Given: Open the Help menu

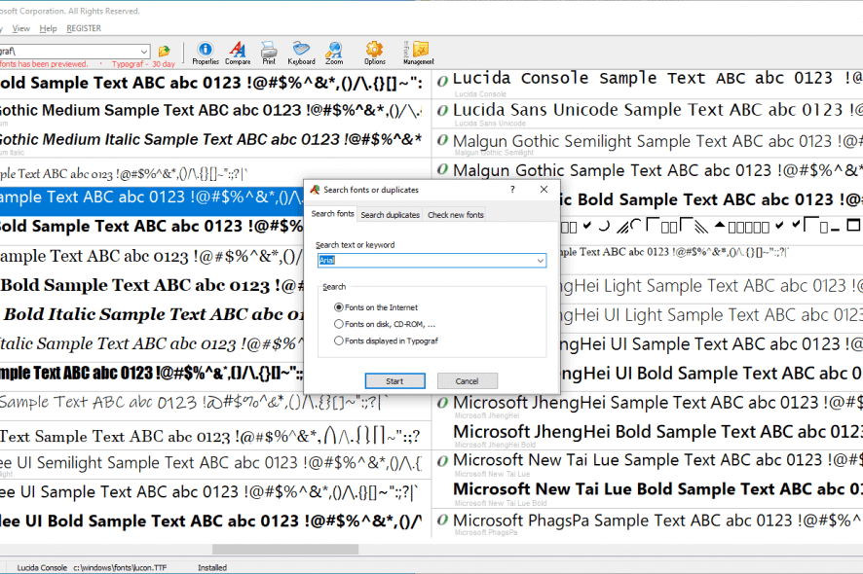Looking at the screenshot, I should (48, 28).
